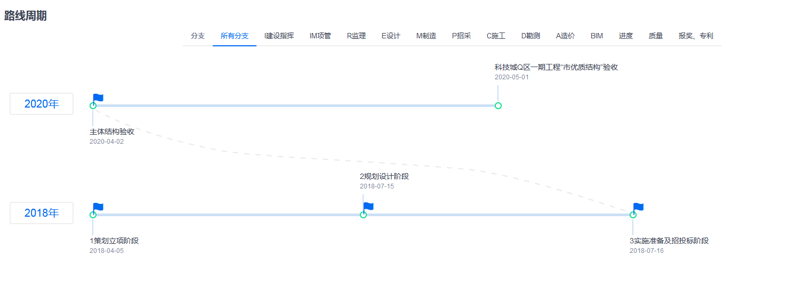The image size is (812, 287).
Task: Click the flag above 3实施准备及招投标阶段
Action: pos(638,208)
